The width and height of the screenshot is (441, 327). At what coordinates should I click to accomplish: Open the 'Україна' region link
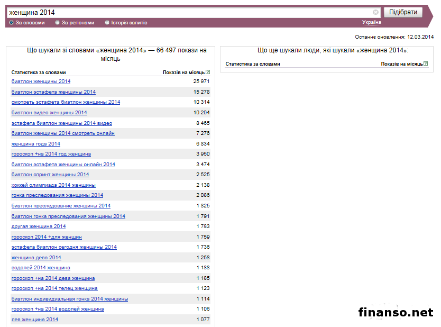(x=371, y=22)
